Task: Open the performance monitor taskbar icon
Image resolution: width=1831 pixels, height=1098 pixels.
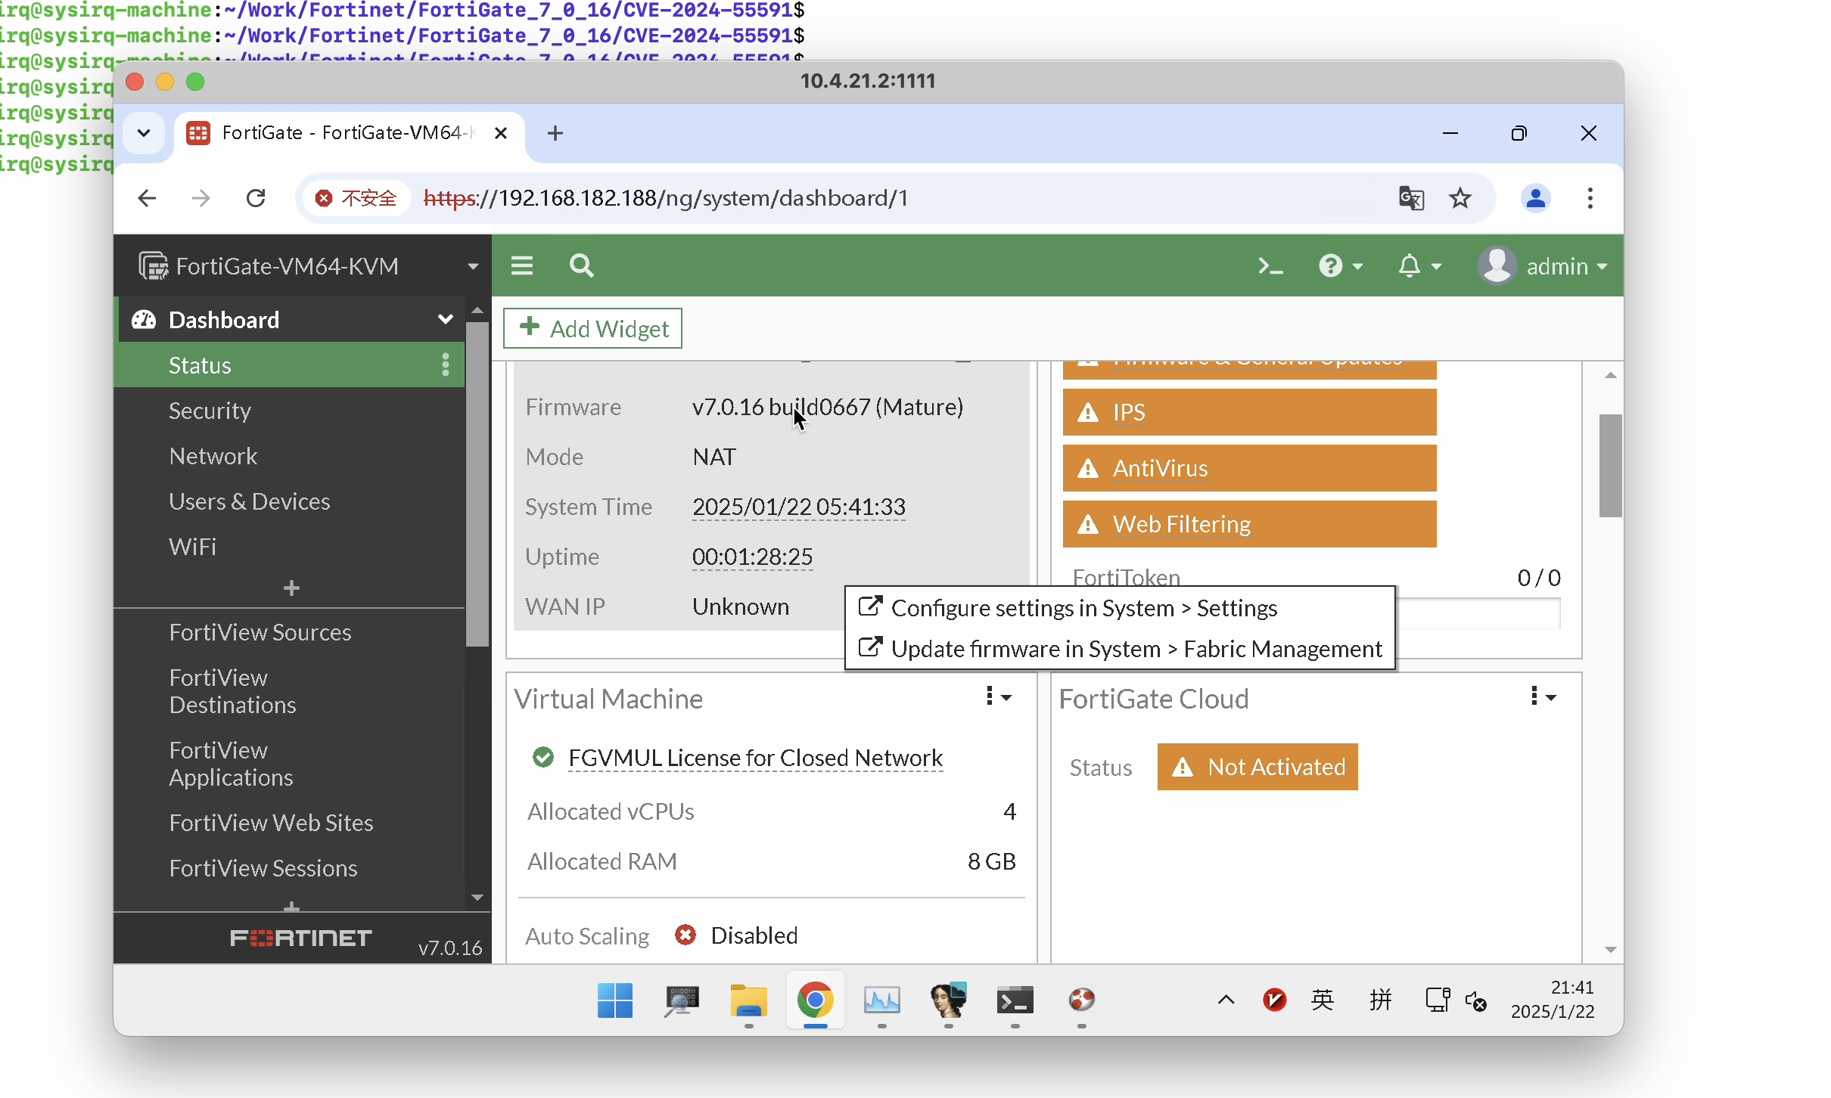Action: coord(881,1000)
